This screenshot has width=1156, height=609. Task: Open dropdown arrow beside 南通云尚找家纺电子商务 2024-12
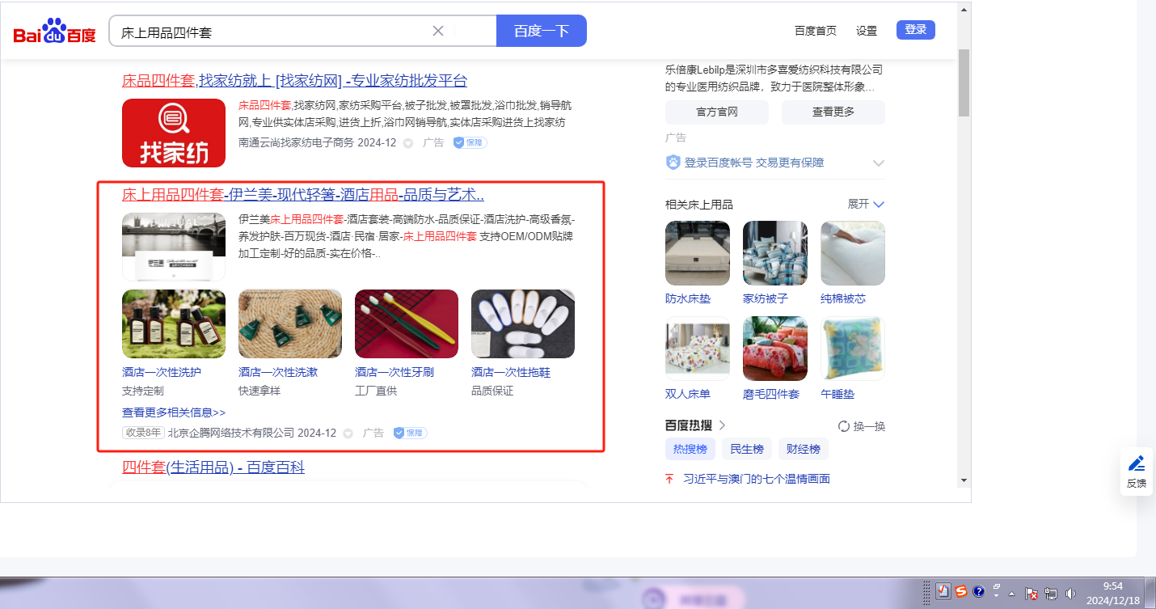pos(408,143)
